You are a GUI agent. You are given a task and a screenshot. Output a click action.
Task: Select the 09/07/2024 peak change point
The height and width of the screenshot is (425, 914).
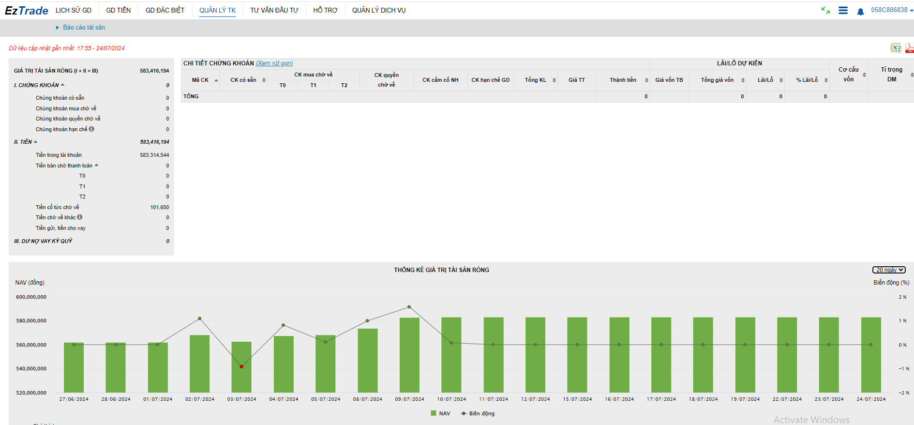[x=409, y=307]
